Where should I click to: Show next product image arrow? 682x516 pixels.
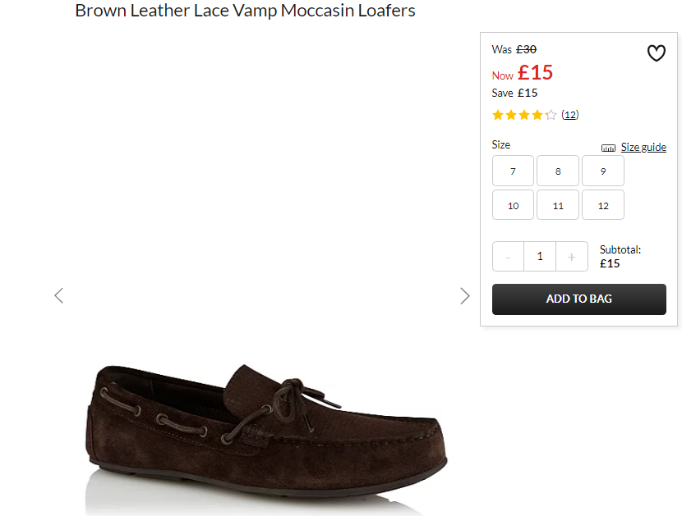pos(465,296)
